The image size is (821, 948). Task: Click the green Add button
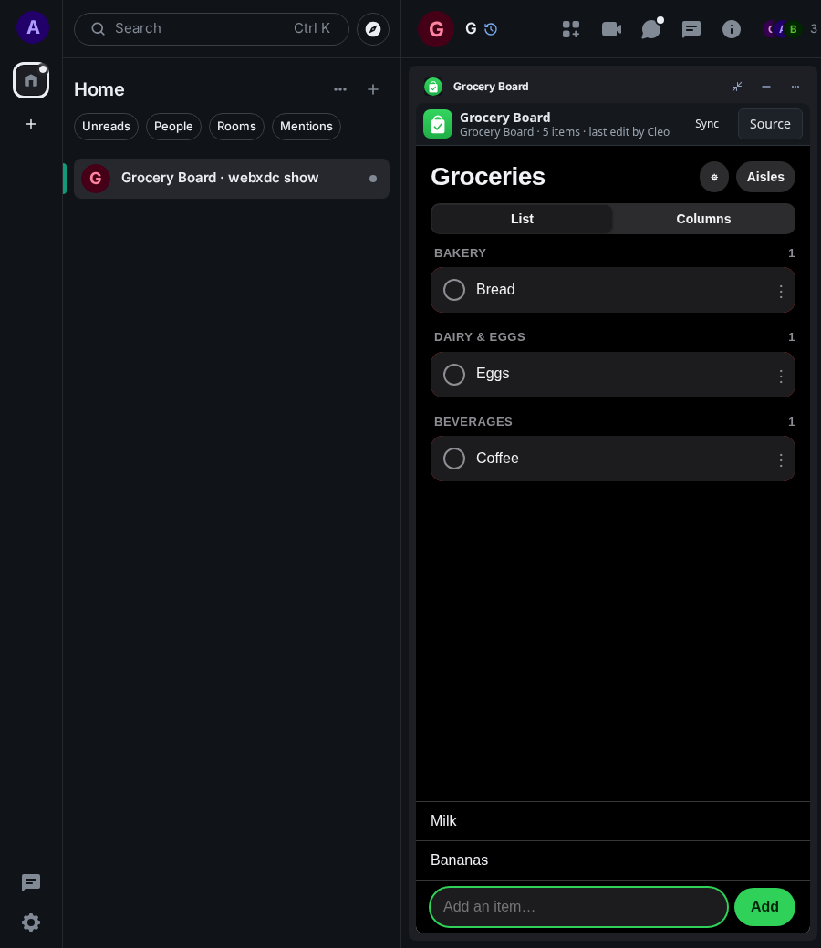(764, 906)
